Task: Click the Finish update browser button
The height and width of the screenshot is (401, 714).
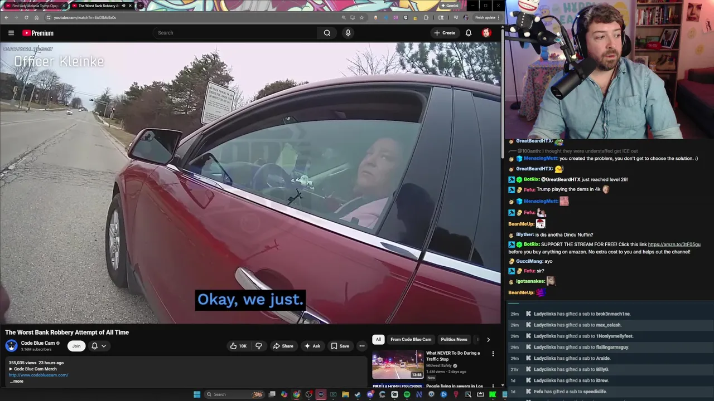Action: coord(487,17)
